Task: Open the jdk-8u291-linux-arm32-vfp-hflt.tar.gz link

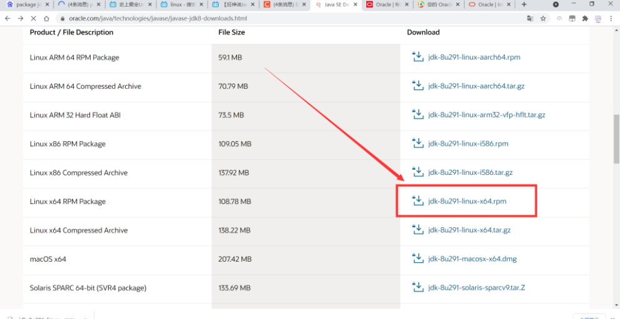Action: tap(487, 115)
